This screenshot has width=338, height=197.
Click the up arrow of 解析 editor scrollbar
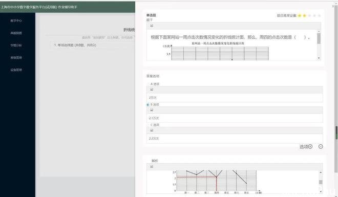321,172
